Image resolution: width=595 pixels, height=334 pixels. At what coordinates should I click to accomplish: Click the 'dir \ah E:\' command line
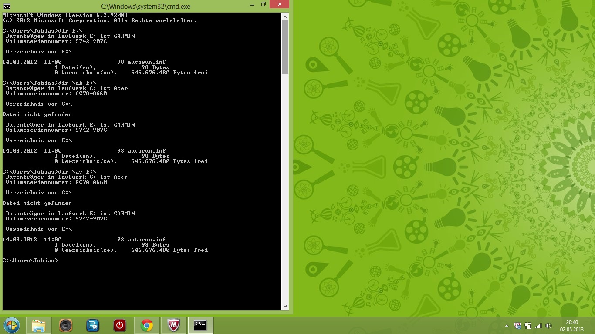tap(49, 83)
